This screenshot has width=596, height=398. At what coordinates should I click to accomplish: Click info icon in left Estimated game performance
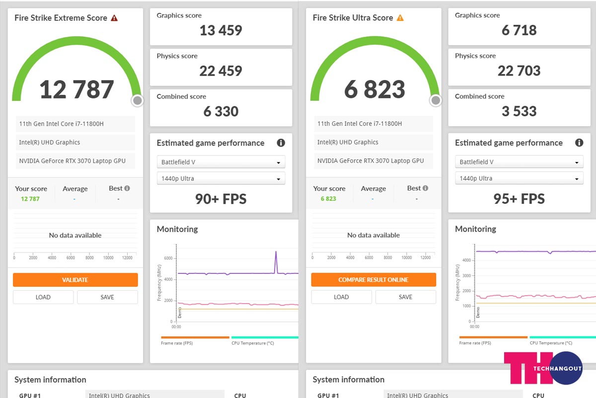pos(281,143)
